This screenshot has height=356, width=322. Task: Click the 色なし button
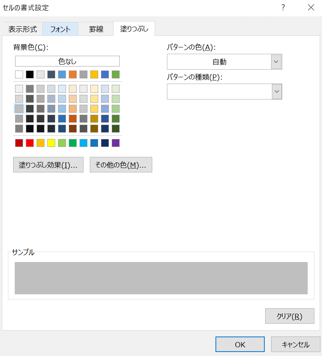67,61
